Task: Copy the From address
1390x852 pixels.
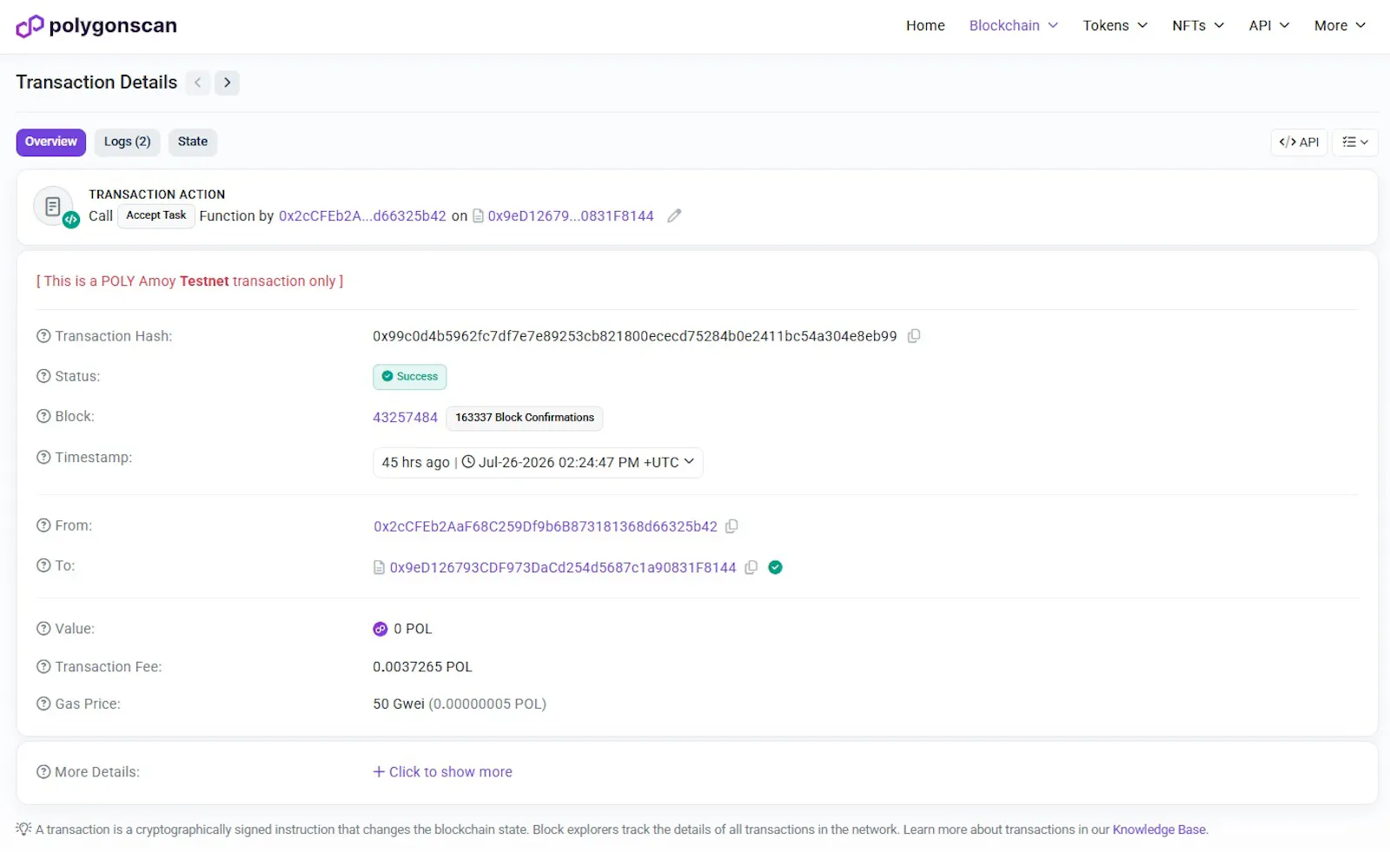Action: (731, 526)
